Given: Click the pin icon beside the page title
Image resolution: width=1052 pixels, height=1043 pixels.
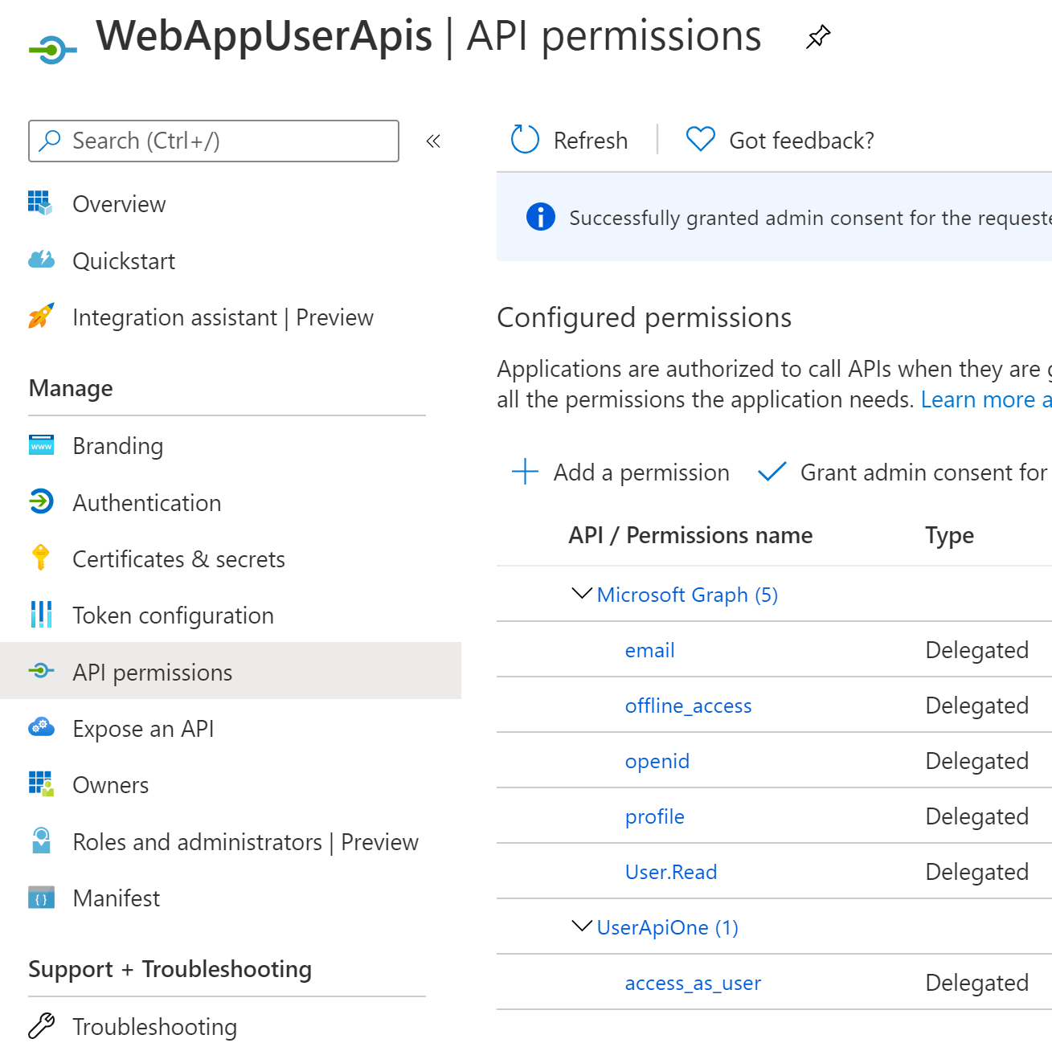Looking at the screenshot, I should click(x=817, y=37).
